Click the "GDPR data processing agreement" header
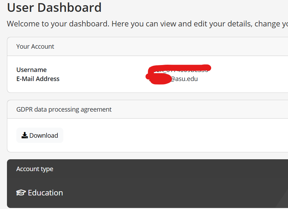Viewport: 288px width, 209px height. tap(64, 110)
